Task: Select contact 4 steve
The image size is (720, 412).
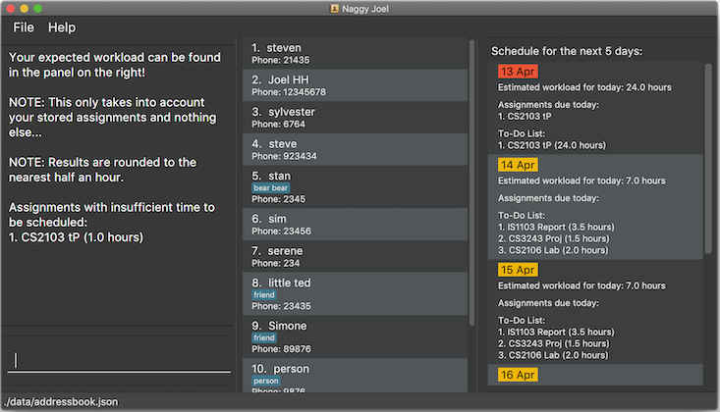Action: pyautogui.click(x=355, y=149)
